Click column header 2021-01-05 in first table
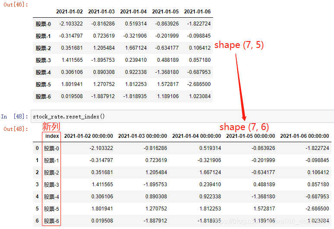The width and height of the screenshot is (334, 229). point(165,12)
